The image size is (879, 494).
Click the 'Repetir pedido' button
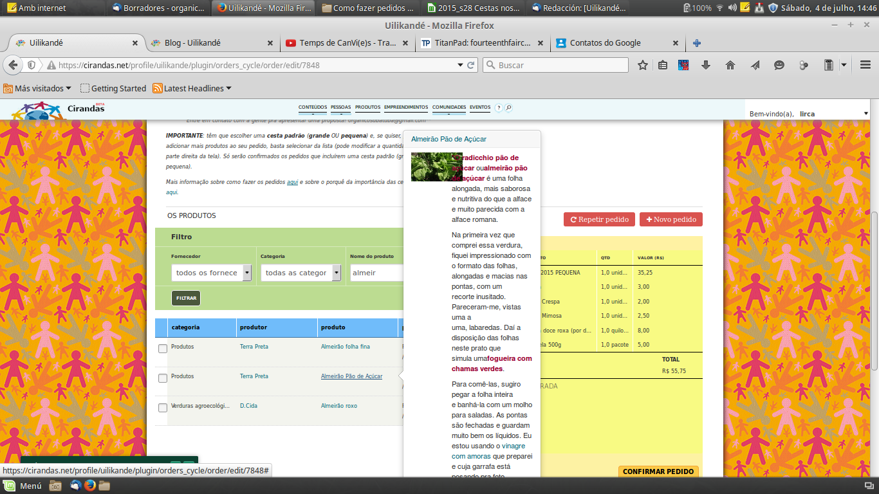pyautogui.click(x=600, y=219)
